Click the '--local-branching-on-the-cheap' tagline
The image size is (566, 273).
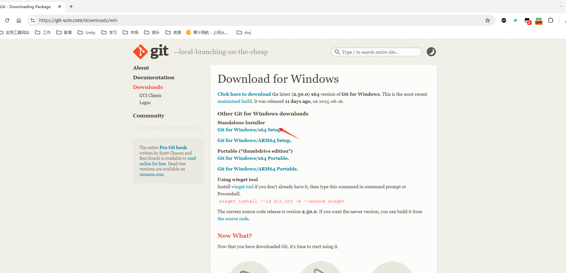pos(221,52)
